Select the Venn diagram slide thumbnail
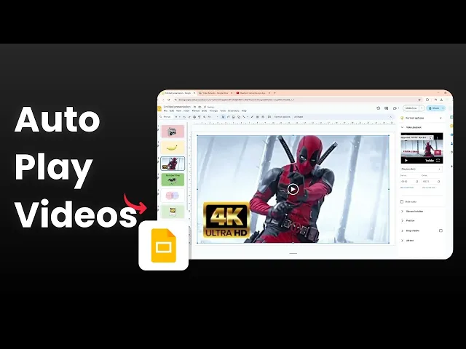The width and height of the screenshot is (466, 349). [173, 196]
